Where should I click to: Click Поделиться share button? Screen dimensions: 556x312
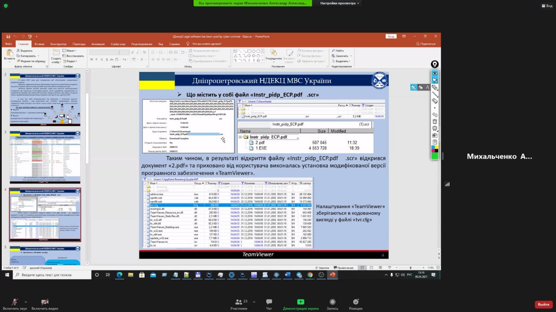(x=426, y=44)
